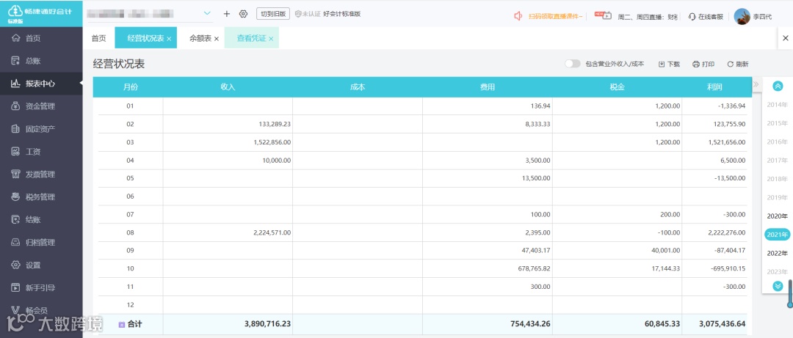Select year 2022年
This screenshot has width=793, height=338.
(778, 253)
